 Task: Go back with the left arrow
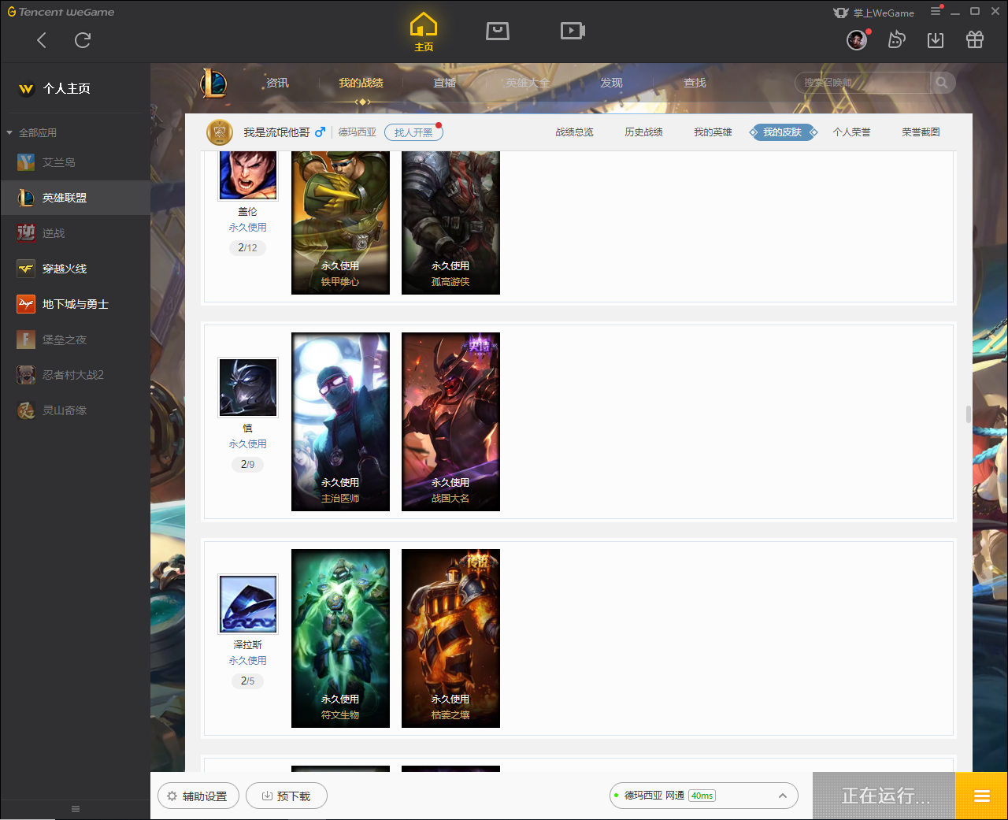(x=42, y=40)
